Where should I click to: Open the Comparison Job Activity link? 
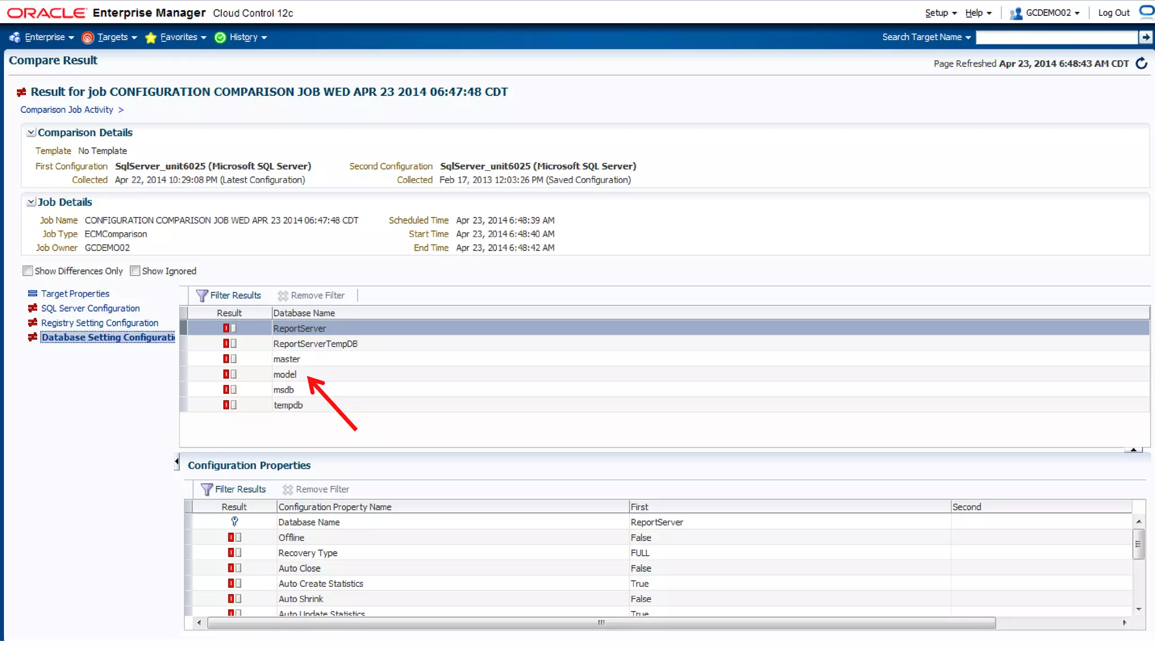(x=67, y=109)
